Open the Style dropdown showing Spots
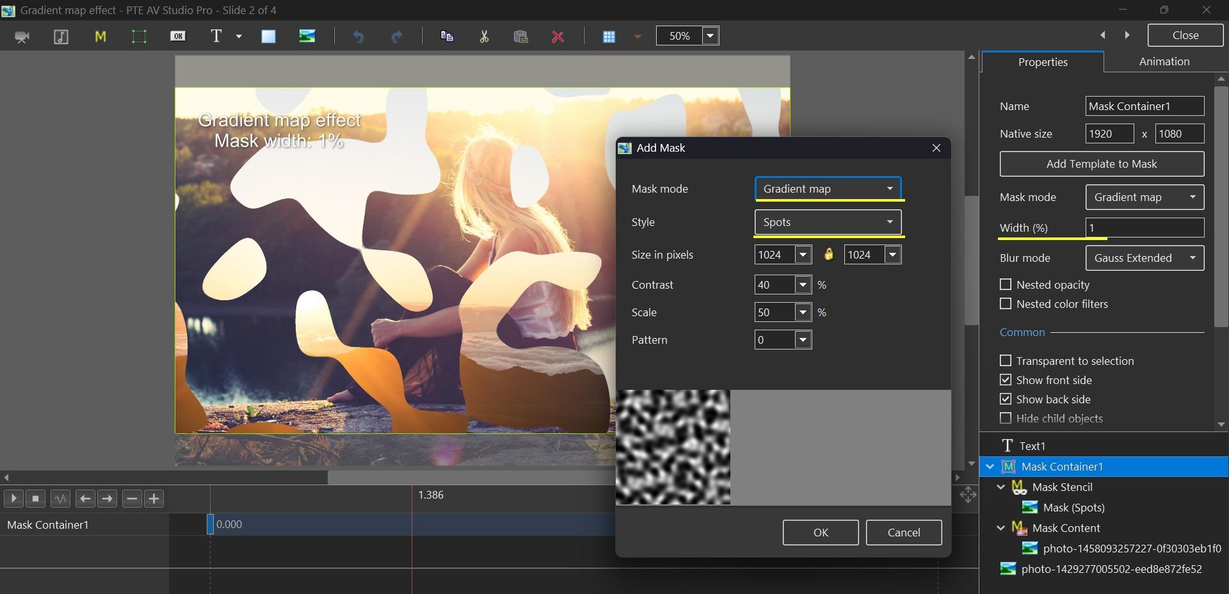This screenshot has height=594, width=1229. (828, 222)
